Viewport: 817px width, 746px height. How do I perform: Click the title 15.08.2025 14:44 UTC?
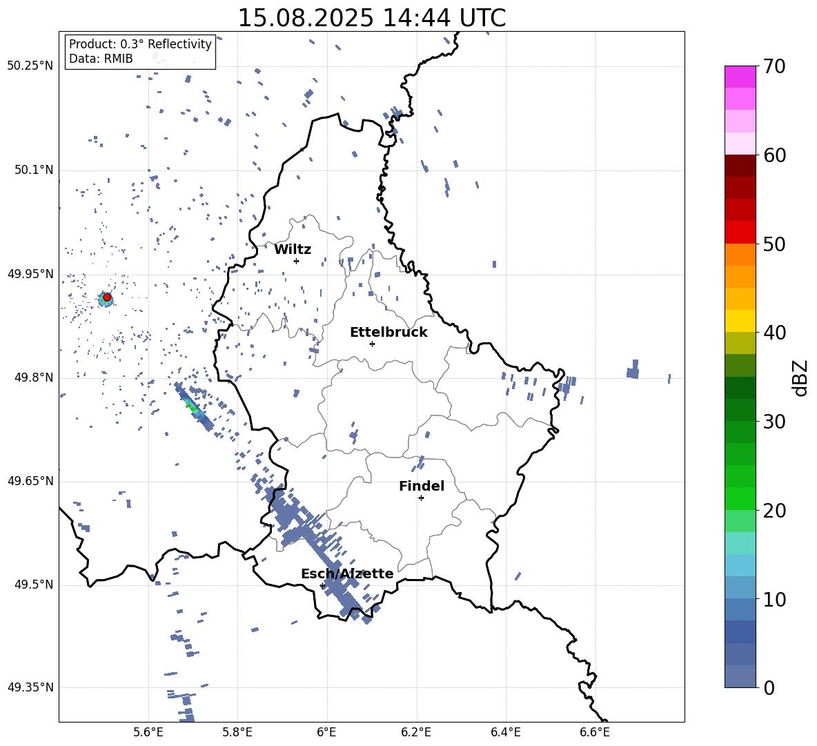[x=371, y=18]
